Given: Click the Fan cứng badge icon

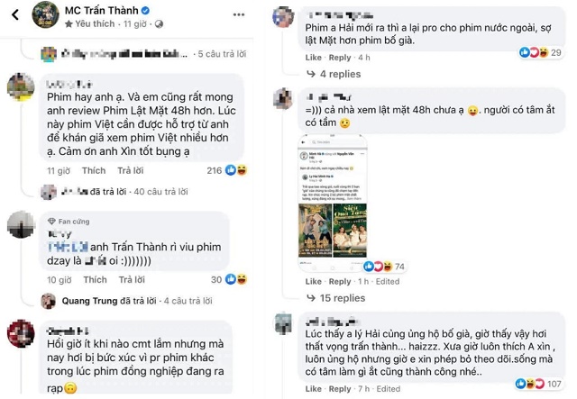Looking at the screenshot, I should [x=50, y=221].
